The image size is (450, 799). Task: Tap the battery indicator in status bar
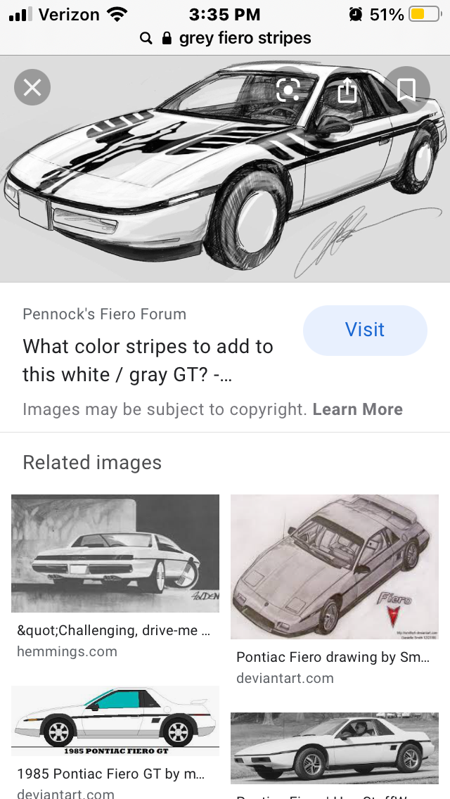click(x=424, y=14)
